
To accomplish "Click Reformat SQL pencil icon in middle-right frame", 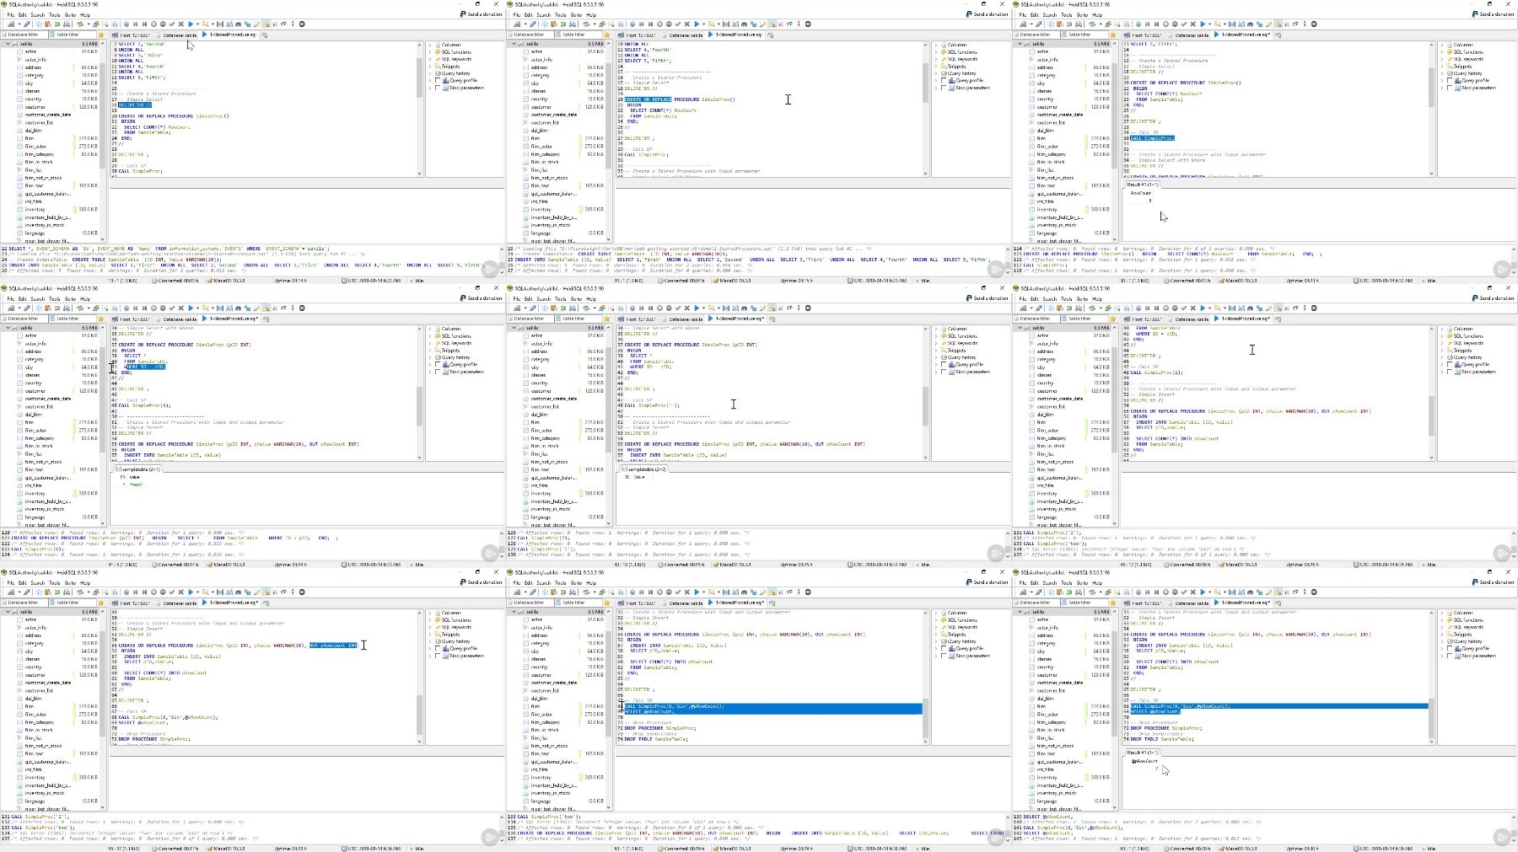I will click(1268, 308).
